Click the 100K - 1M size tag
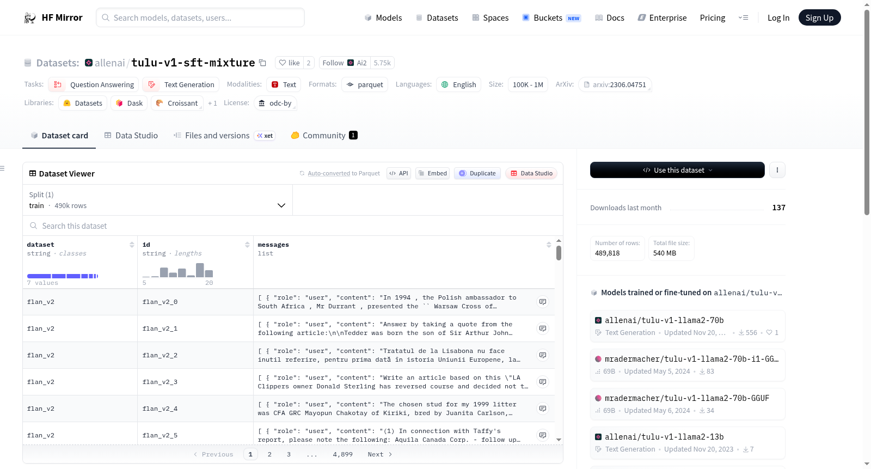871x469 pixels. tap(528, 84)
